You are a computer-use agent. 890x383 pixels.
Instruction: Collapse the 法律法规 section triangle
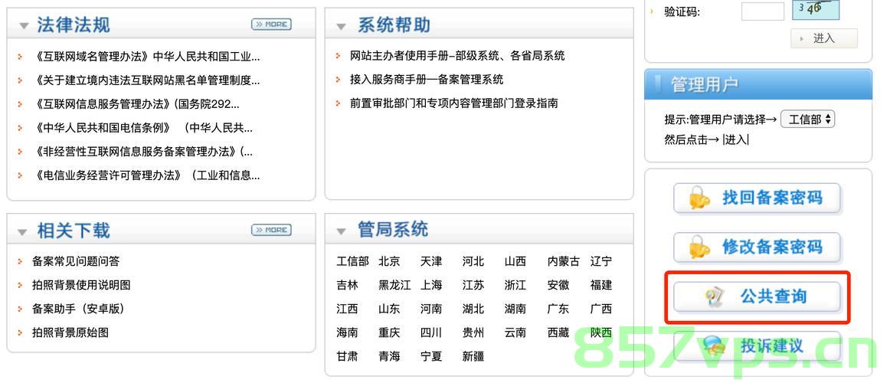pyautogui.click(x=23, y=26)
